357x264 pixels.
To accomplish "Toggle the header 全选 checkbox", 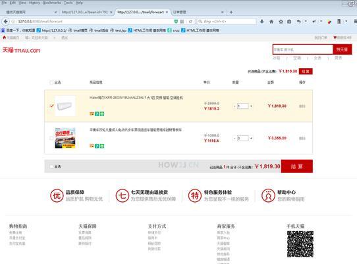I will [51, 82].
